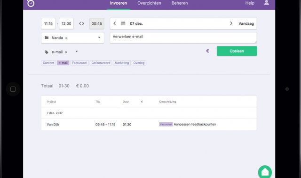This screenshot has width=301, height=178.
Task: Go to previous day arrow
Action: 115,23
